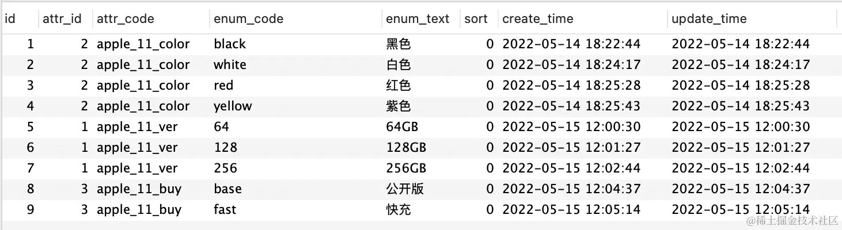Select the yellow enum_code cell
Image resolution: width=842 pixels, height=230 pixels.
(233, 106)
